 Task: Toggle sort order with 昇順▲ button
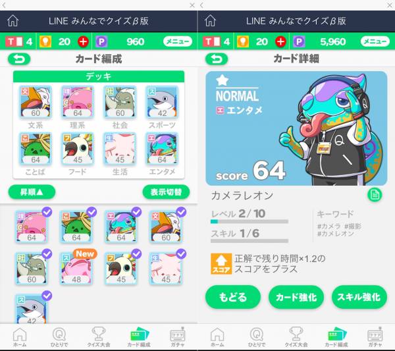click(32, 192)
